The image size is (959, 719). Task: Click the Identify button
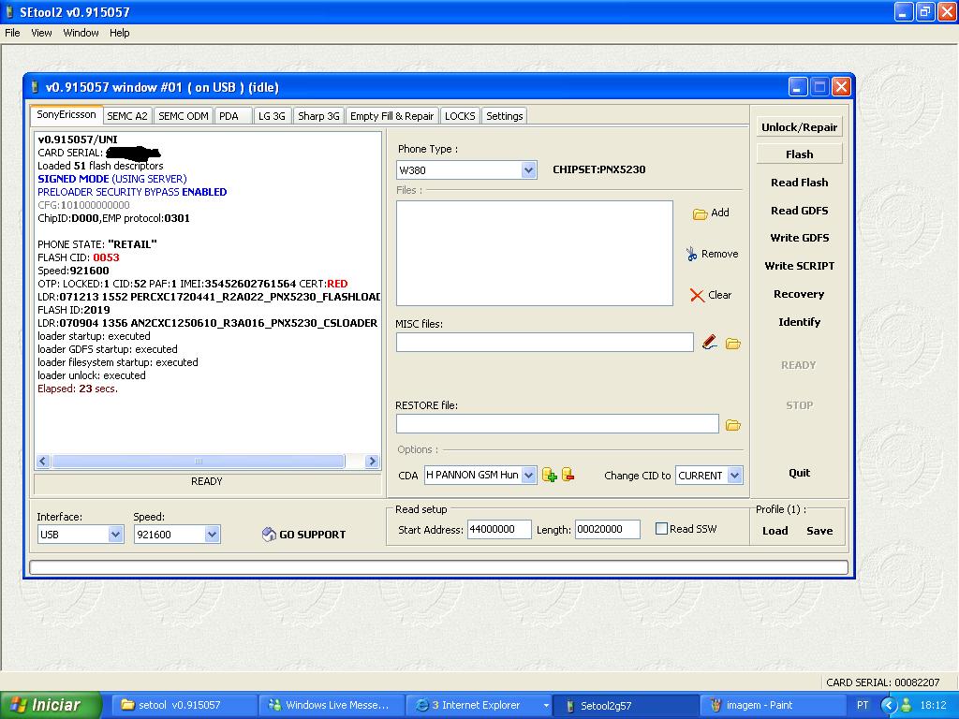click(x=800, y=322)
